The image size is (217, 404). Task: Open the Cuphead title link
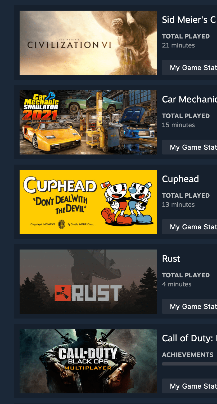pos(180,179)
